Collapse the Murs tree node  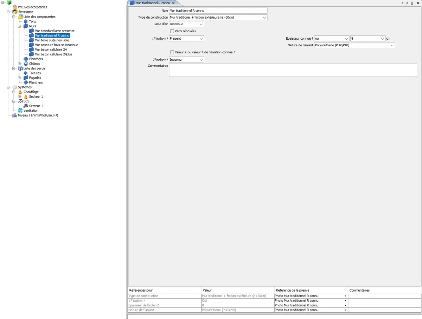tap(20, 26)
